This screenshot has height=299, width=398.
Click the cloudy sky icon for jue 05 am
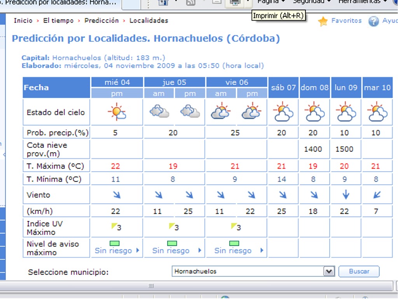coord(159,112)
